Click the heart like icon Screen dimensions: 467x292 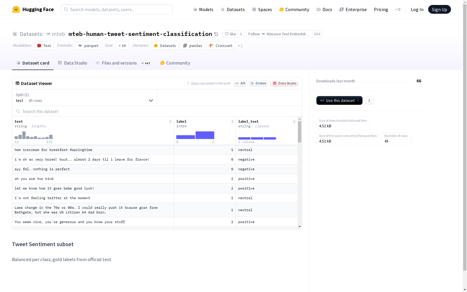pos(227,34)
